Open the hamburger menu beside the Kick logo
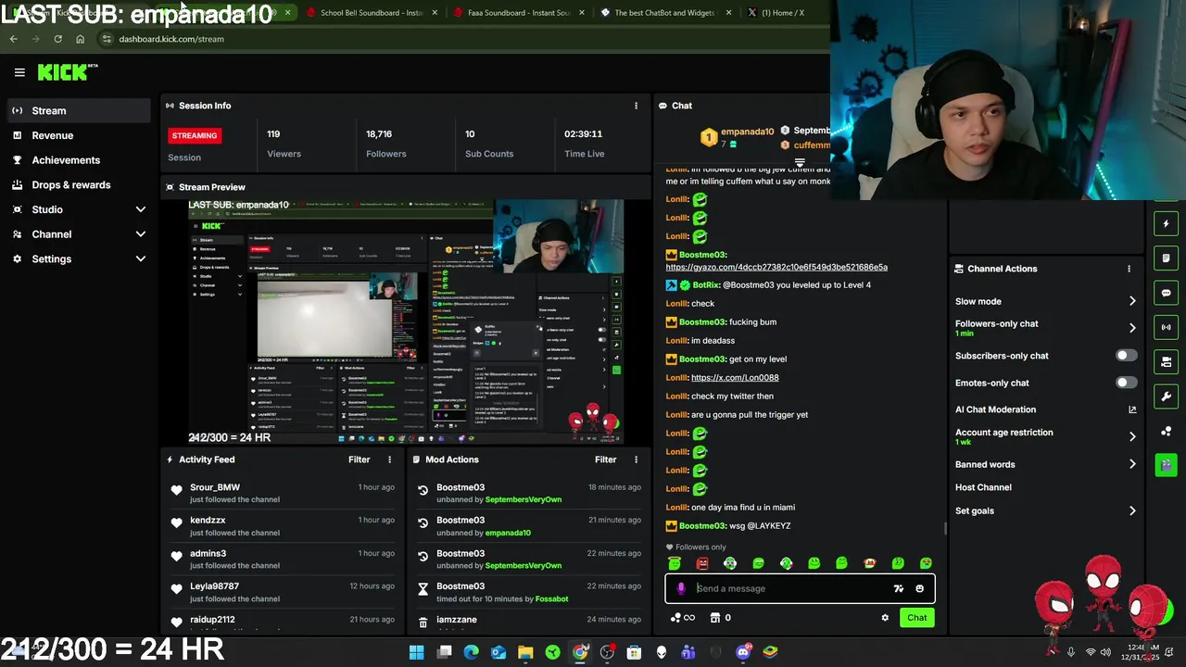The image size is (1186, 667). pyautogui.click(x=19, y=72)
